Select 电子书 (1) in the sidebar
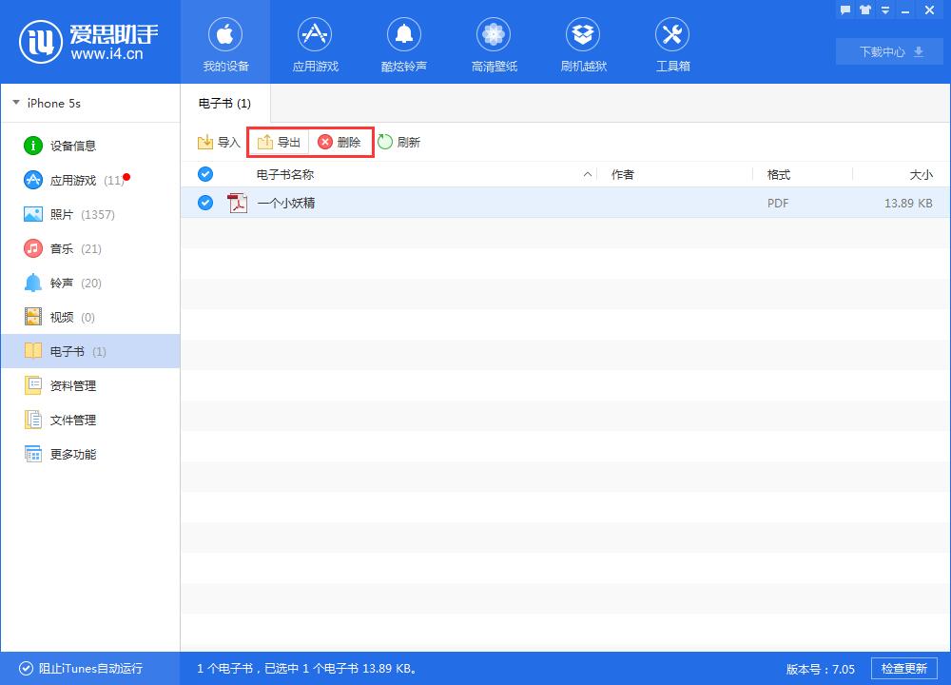 pos(90,351)
